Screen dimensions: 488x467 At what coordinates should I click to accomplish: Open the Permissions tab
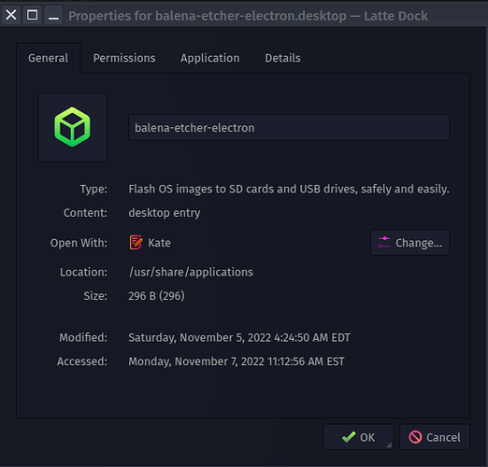(124, 58)
